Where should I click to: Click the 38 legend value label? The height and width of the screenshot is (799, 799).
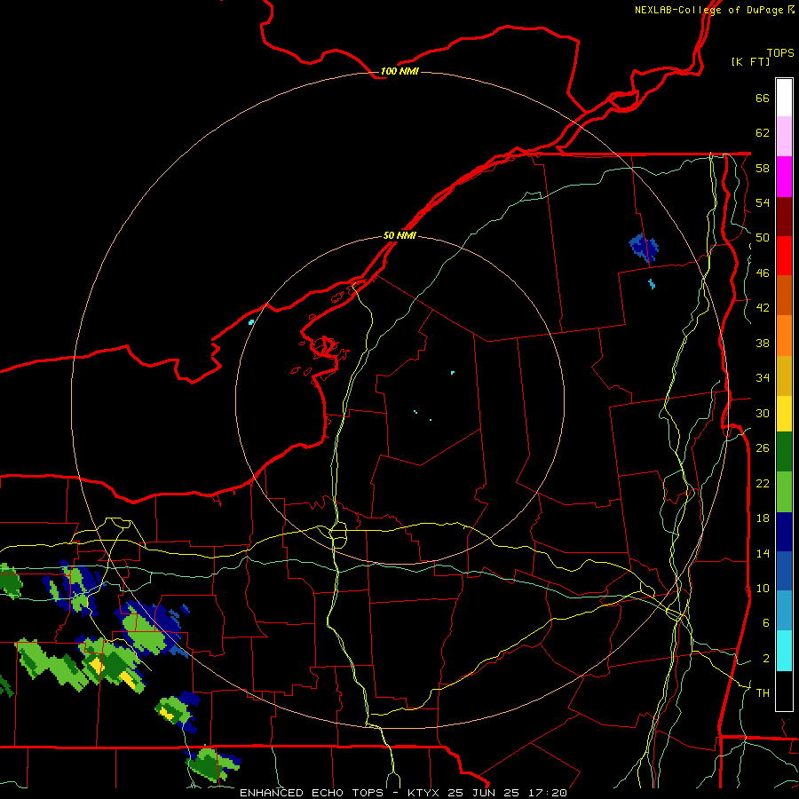763,343
